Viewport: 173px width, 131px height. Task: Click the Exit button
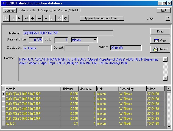163,10
